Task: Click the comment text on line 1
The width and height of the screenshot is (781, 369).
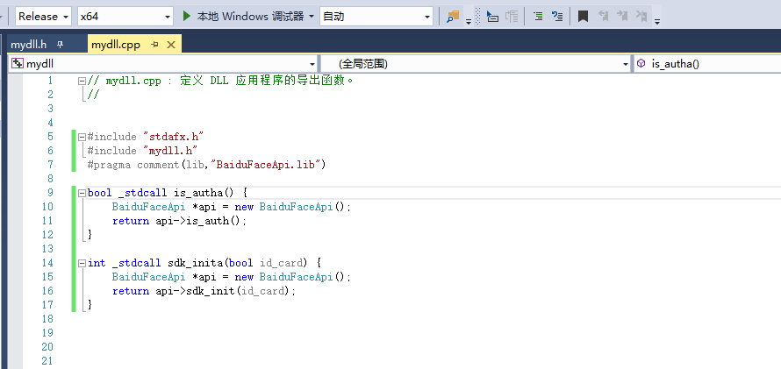Action: 220,81
